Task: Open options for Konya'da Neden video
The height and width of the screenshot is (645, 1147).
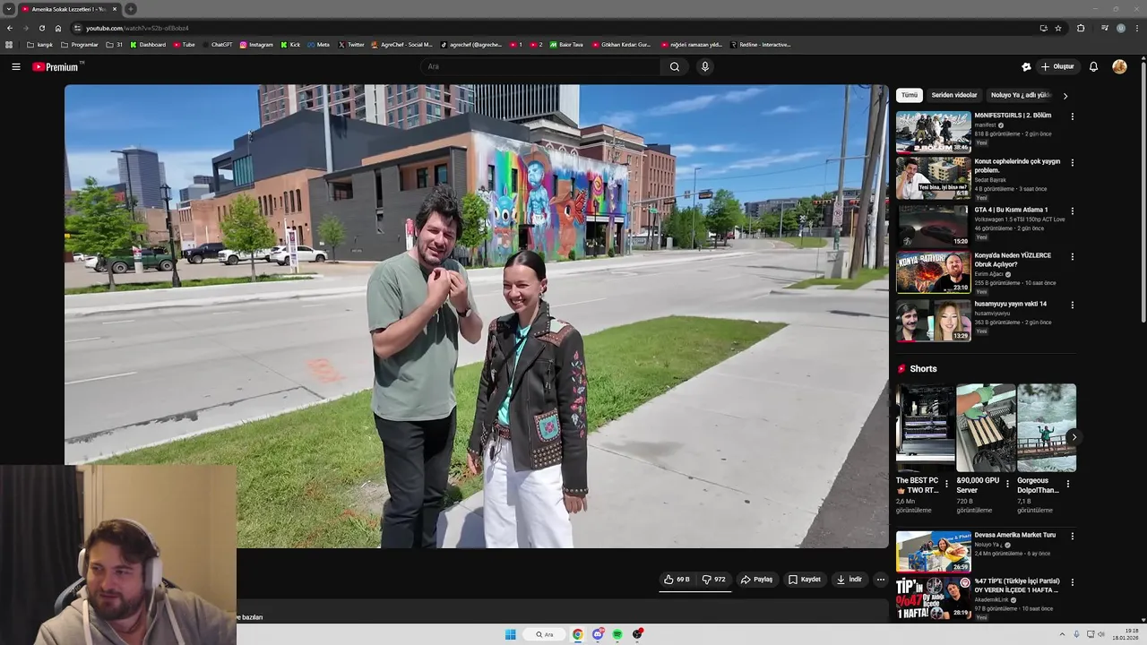Action: click(x=1073, y=257)
